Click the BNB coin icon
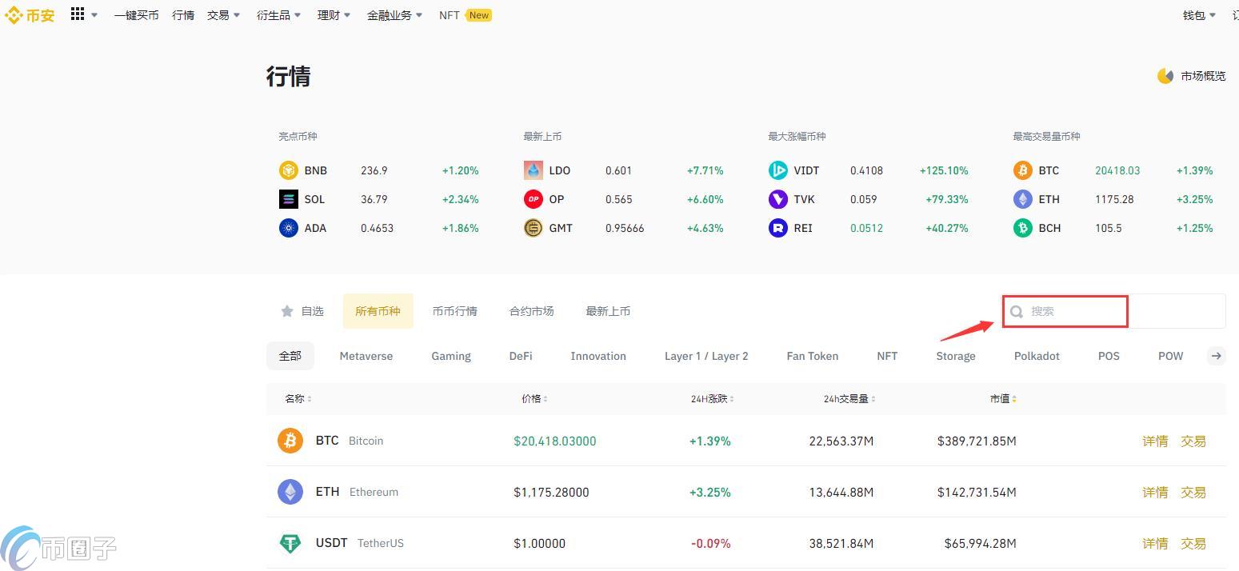Viewport: 1239px width, 571px height. (288, 170)
